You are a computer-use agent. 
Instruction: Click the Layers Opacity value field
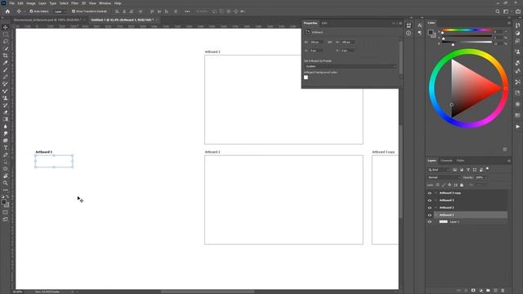pyautogui.click(x=480, y=177)
